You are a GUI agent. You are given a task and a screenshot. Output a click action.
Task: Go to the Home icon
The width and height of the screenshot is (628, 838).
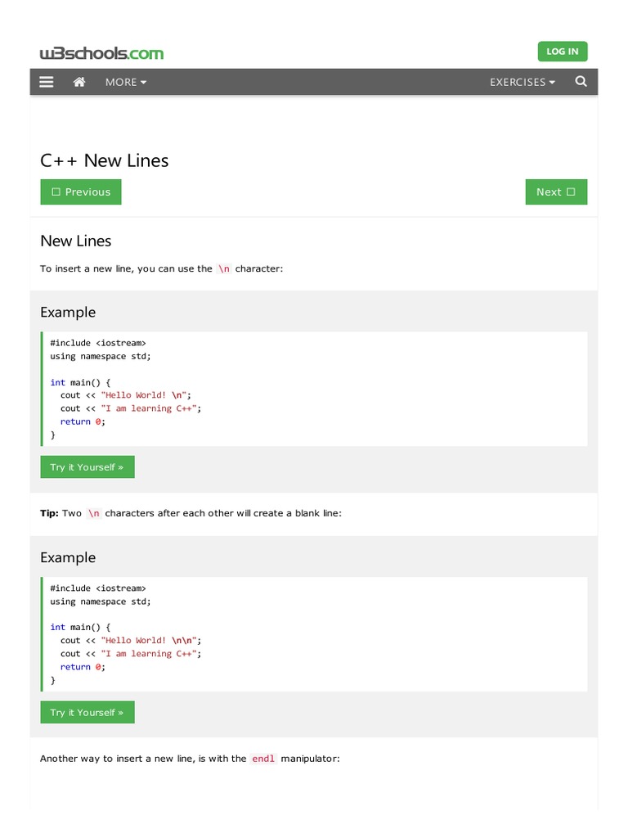[x=79, y=82]
